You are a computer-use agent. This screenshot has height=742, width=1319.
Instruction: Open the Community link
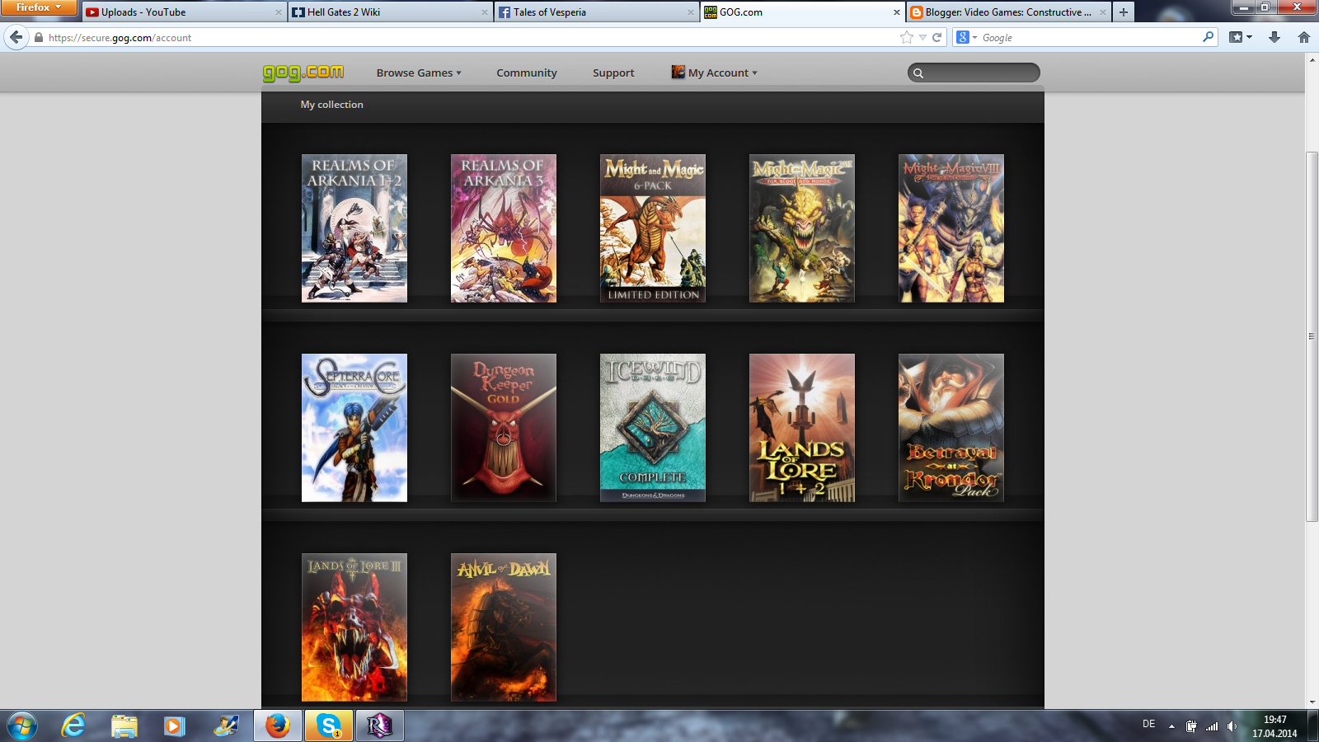[x=527, y=73]
